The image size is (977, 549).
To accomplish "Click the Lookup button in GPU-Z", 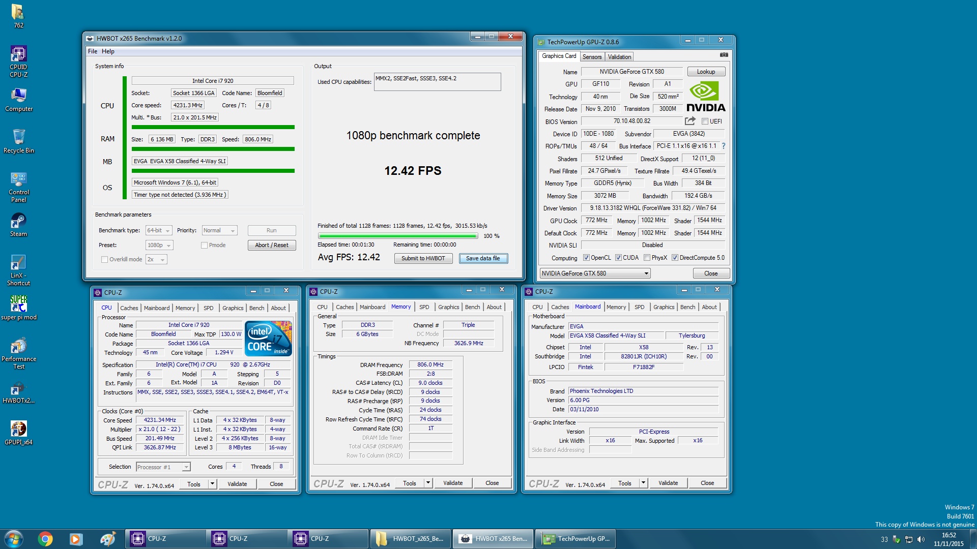I will coord(706,72).
